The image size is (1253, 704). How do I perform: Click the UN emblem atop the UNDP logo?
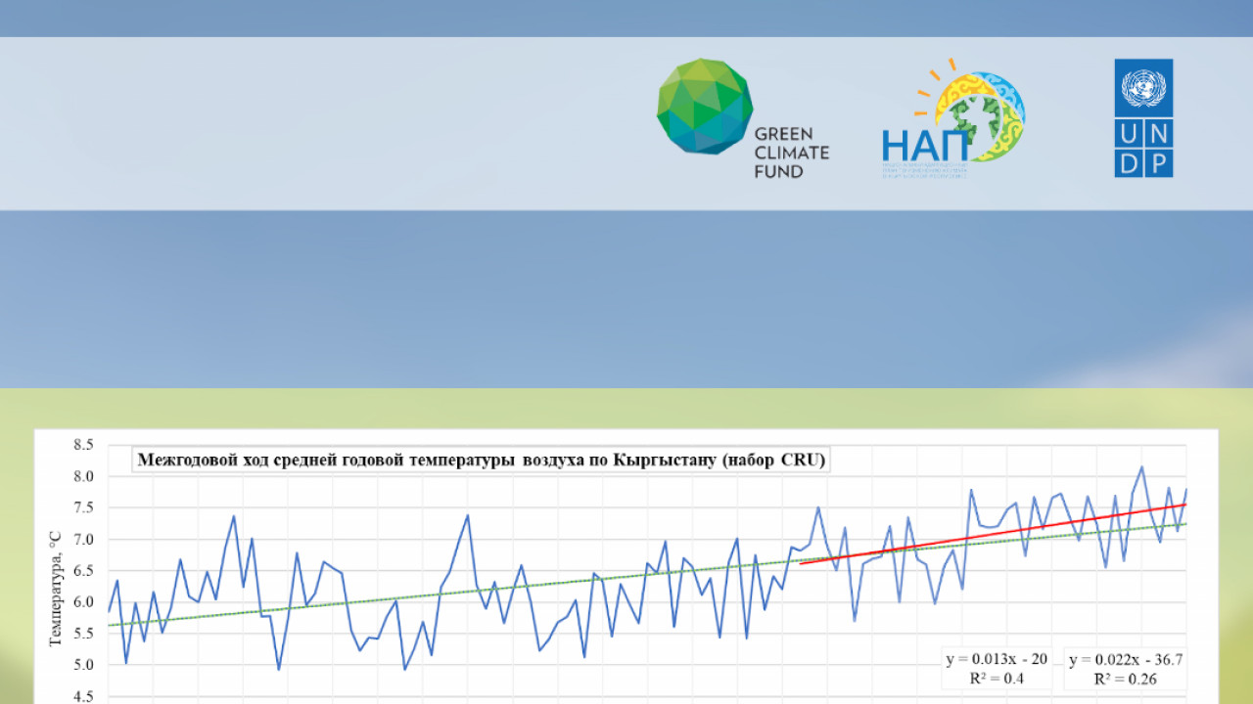pyautogui.click(x=1143, y=88)
